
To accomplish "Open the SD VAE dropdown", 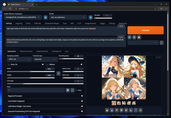I will pos(68,17).
